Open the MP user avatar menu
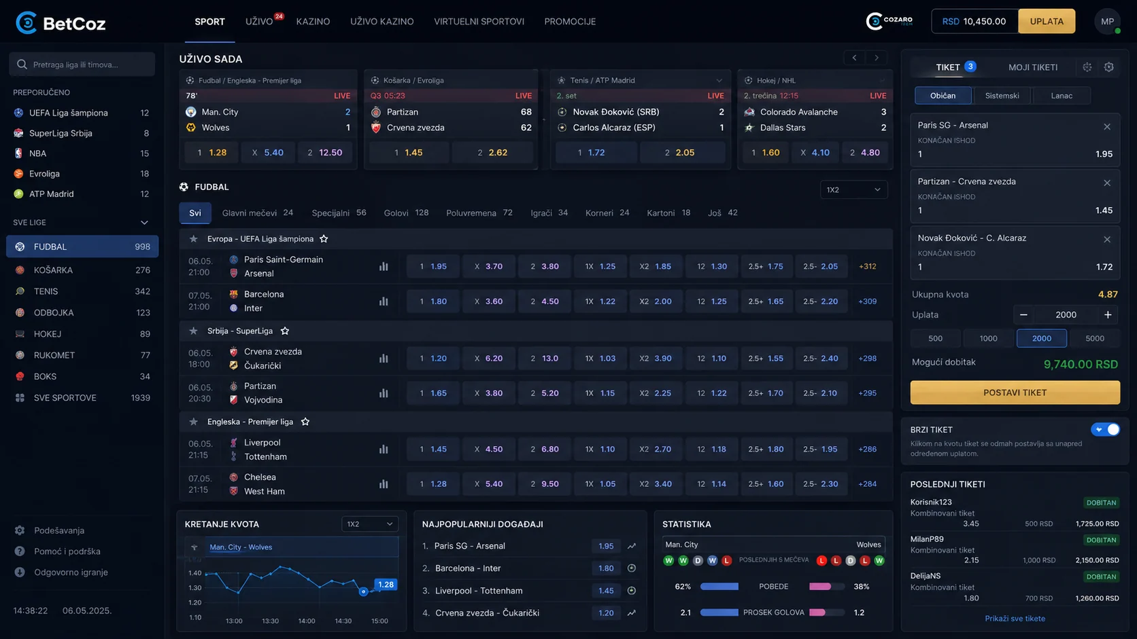1137x639 pixels. pos(1107,21)
